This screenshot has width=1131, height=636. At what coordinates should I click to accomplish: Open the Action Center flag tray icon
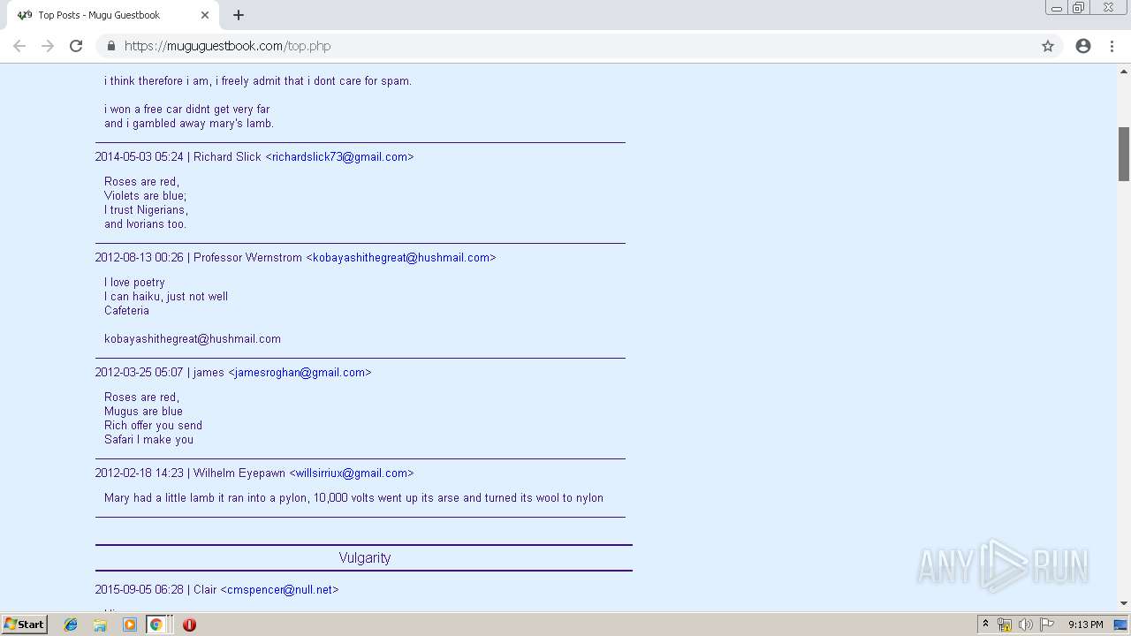[1047, 625]
